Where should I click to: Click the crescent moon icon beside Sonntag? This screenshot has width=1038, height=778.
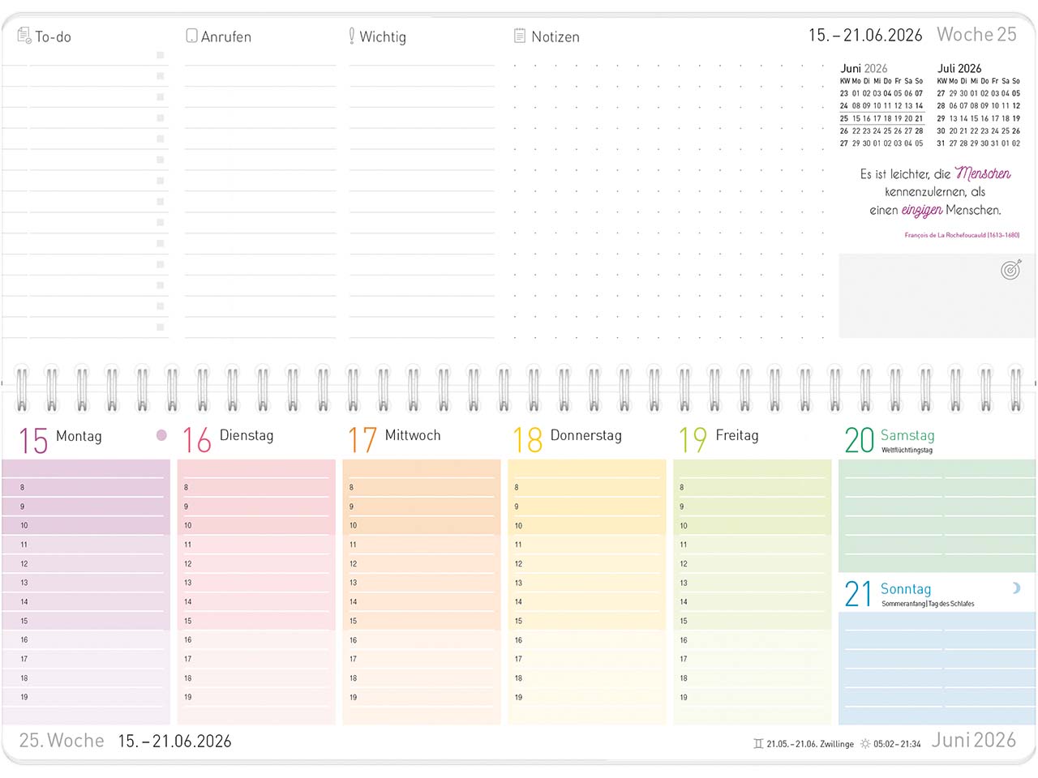(x=1016, y=588)
